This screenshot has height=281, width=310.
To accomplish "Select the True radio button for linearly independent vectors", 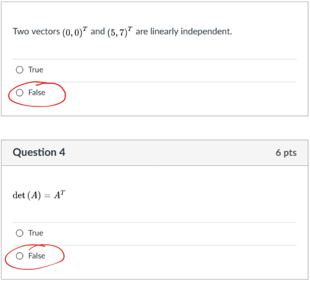I will point(20,70).
